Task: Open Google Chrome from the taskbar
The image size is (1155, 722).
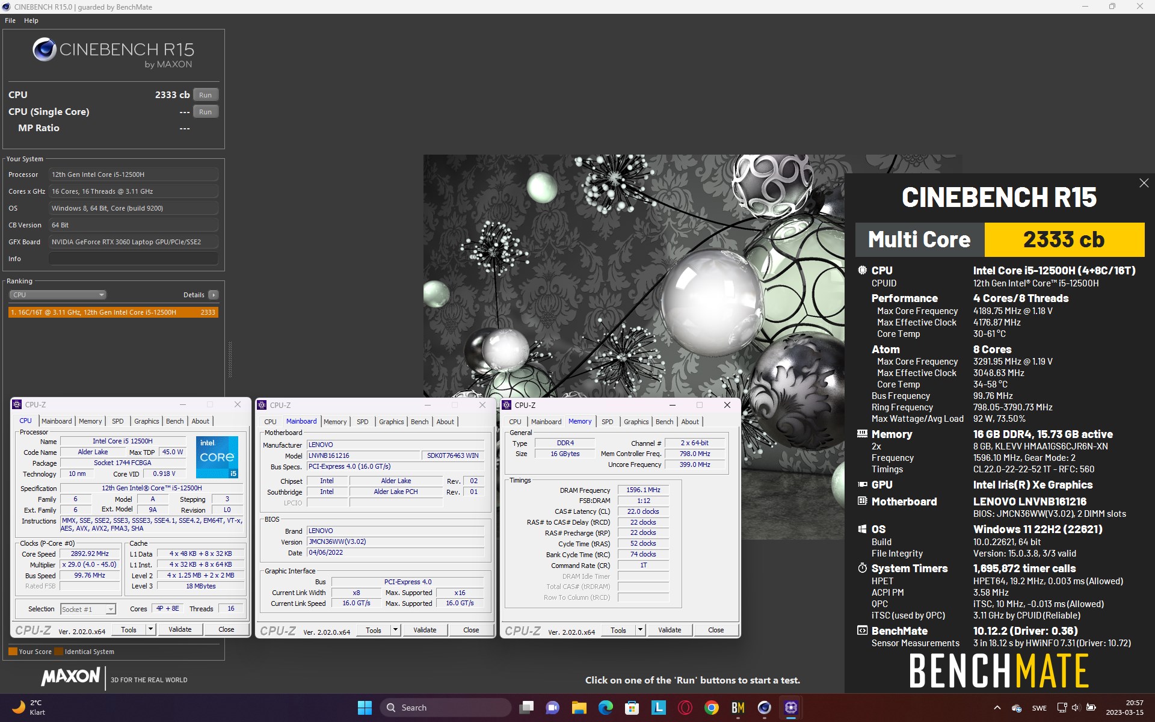Action: [x=711, y=708]
